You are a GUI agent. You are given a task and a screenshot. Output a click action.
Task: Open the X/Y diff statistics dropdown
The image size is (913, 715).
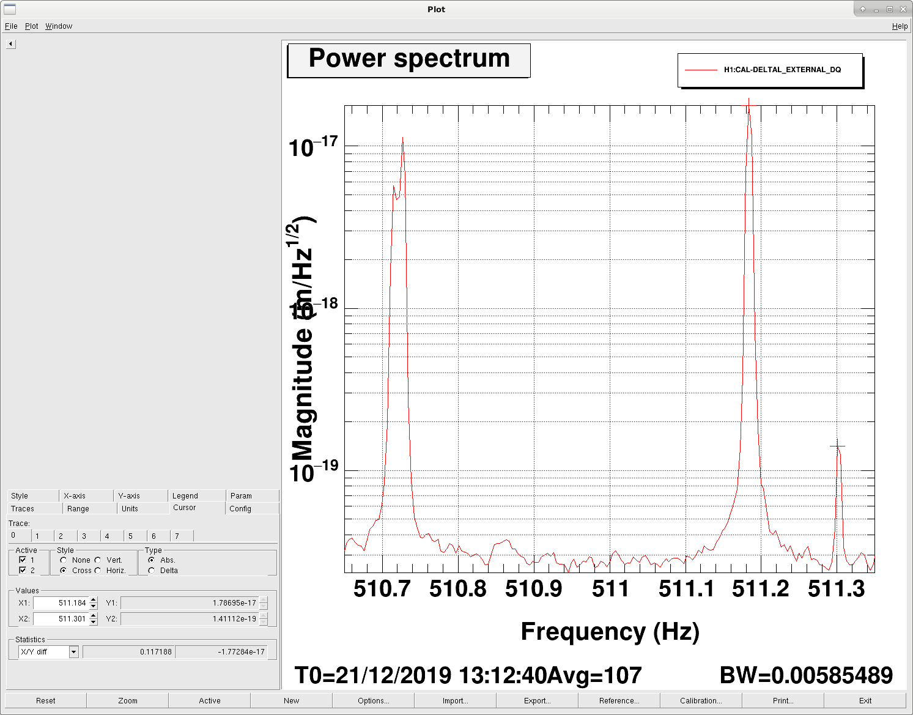[x=73, y=652]
